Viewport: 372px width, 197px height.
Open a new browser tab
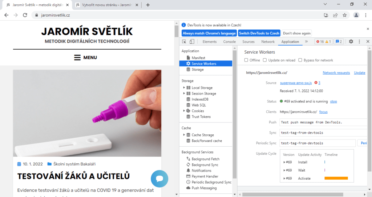pos(148,5)
